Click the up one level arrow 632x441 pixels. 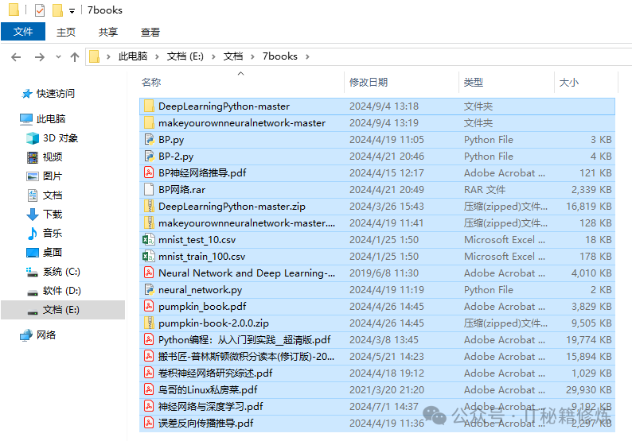[75, 56]
